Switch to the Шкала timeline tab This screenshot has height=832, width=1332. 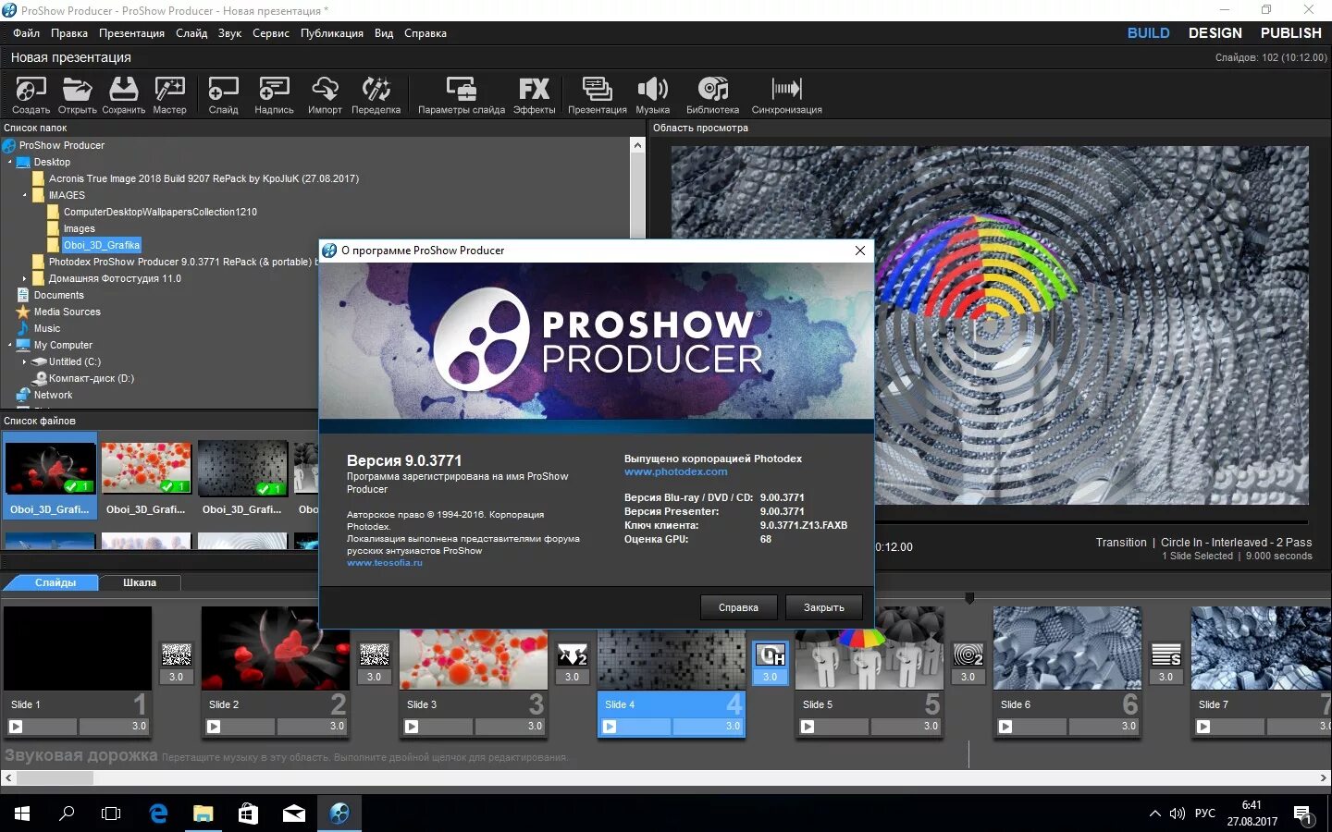click(x=140, y=582)
